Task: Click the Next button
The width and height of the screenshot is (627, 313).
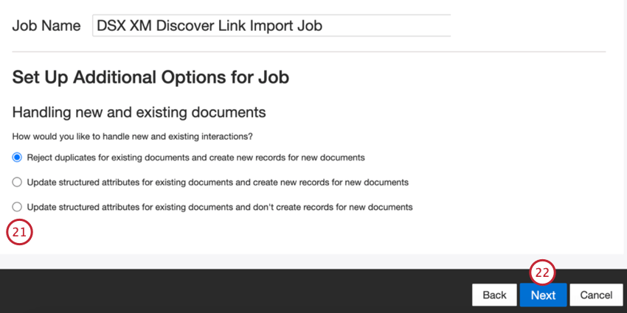Action: 543,295
